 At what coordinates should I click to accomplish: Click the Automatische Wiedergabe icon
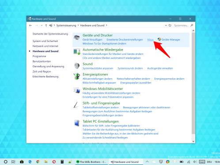77,52
